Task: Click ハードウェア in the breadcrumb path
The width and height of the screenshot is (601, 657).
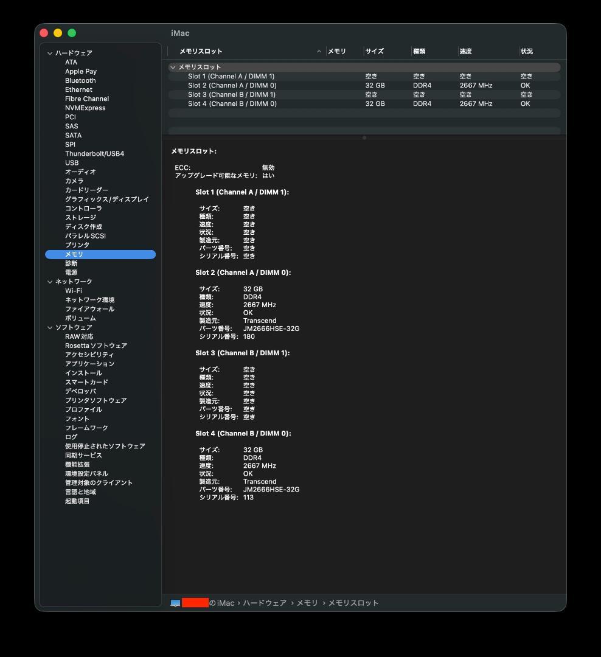Action: pos(266,603)
